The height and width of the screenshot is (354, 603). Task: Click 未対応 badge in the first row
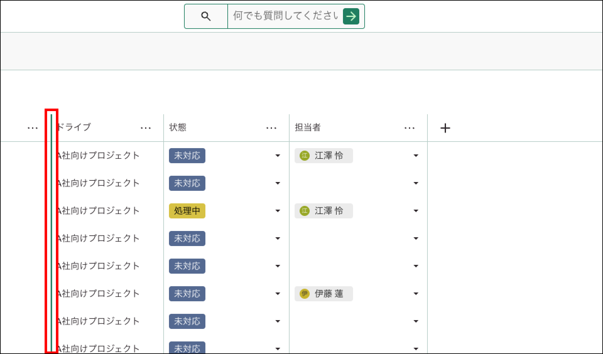187,156
